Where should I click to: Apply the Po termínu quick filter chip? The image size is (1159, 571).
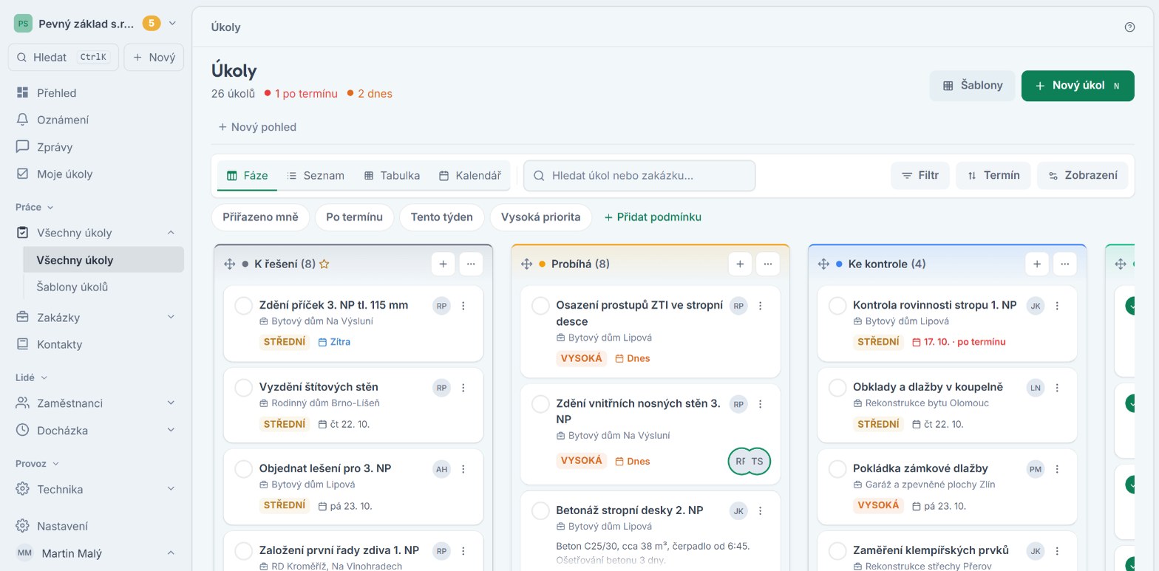click(x=355, y=217)
